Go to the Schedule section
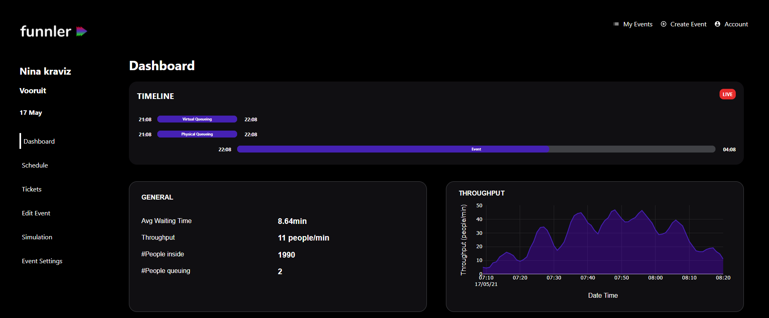 pos(35,165)
